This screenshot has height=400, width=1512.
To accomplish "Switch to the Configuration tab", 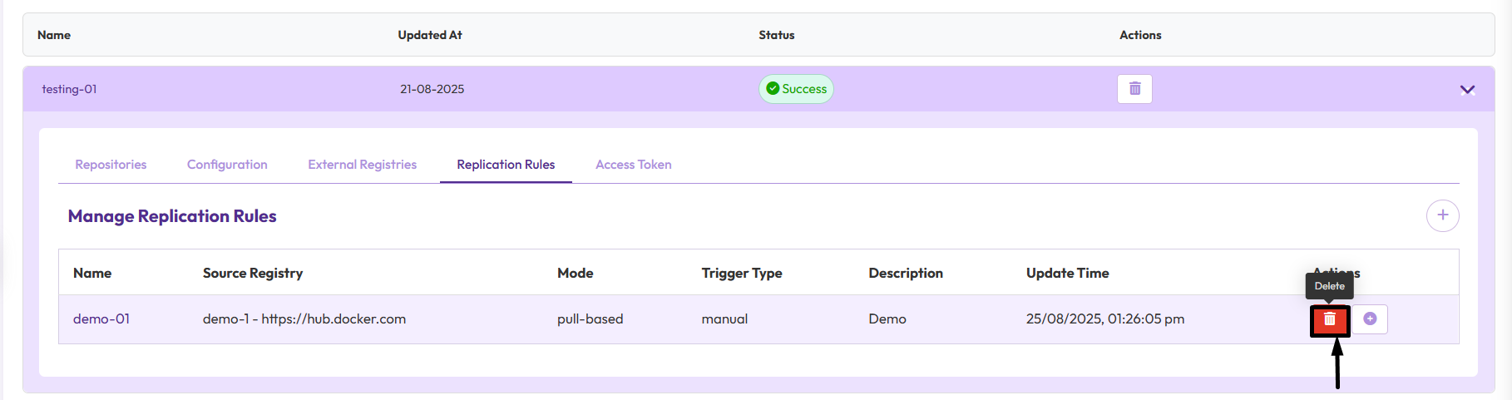I will coord(227,165).
